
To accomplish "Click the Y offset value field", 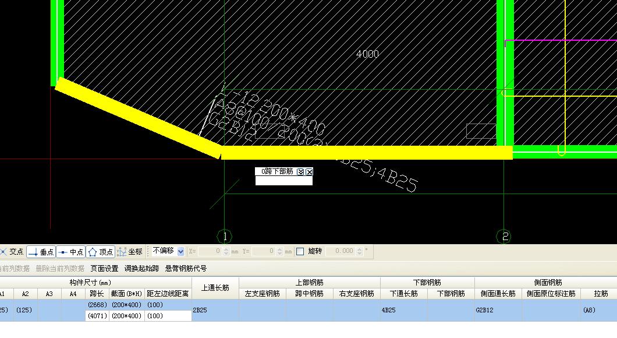I will click(x=264, y=251).
